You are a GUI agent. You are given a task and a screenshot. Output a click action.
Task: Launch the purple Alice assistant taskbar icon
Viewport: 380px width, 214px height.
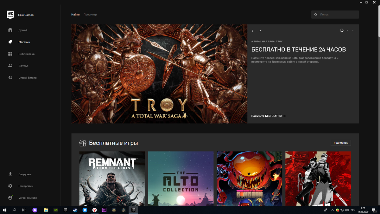[x=35, y=210]
